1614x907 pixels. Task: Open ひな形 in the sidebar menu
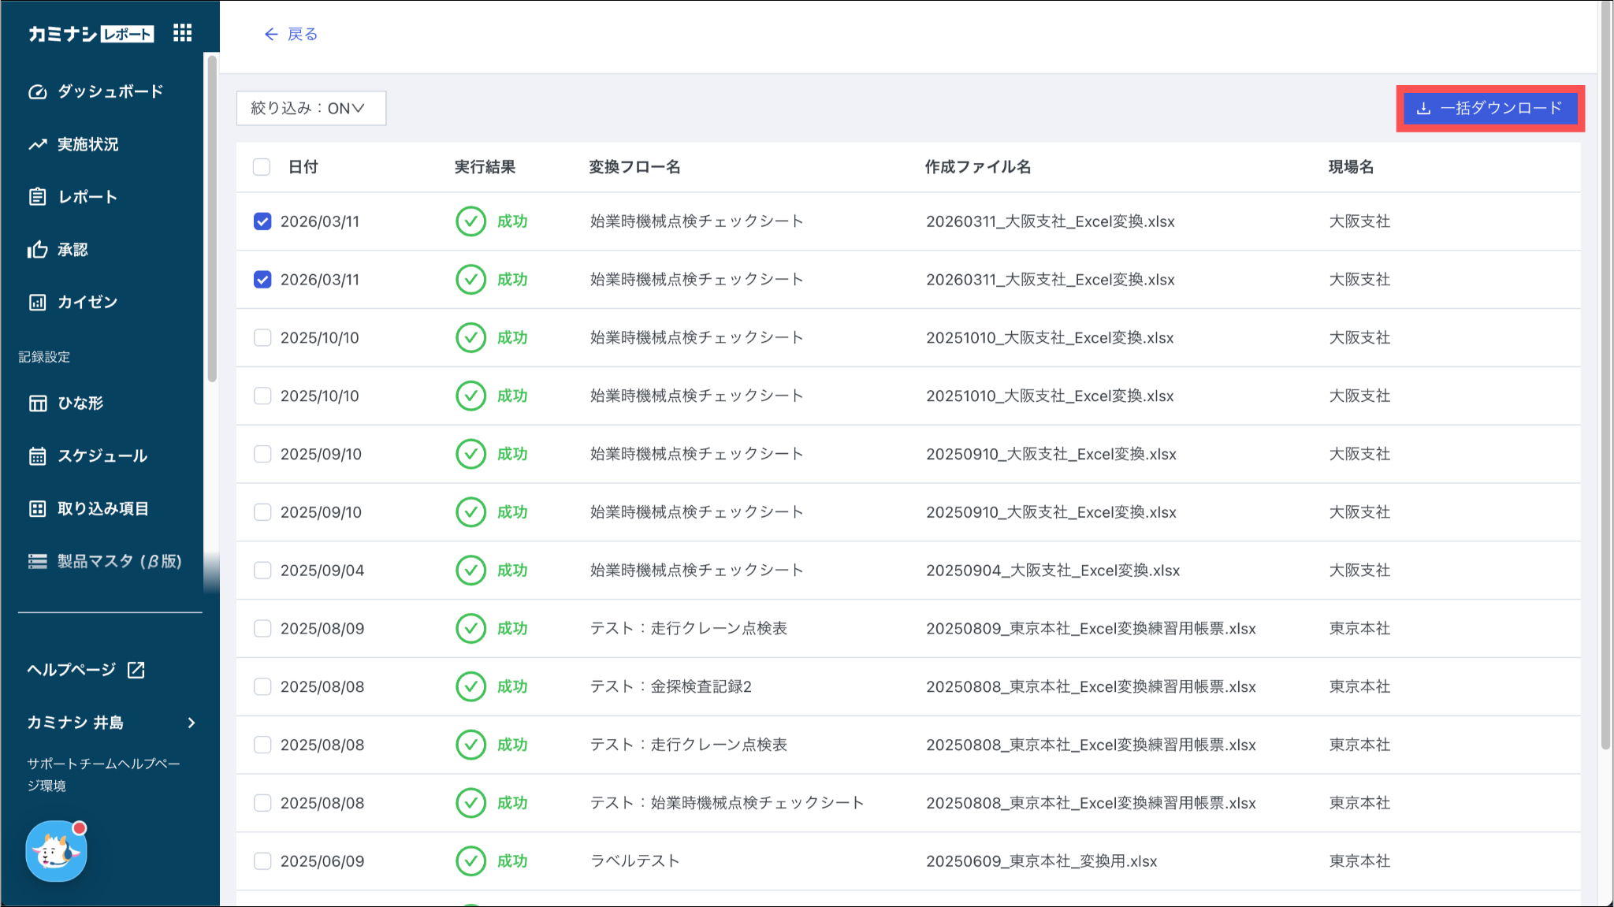80,403
